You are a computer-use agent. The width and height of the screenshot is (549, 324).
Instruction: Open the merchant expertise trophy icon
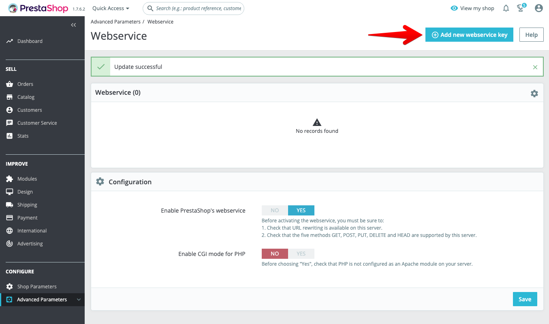pyautogui.click(x=521, y=8)
